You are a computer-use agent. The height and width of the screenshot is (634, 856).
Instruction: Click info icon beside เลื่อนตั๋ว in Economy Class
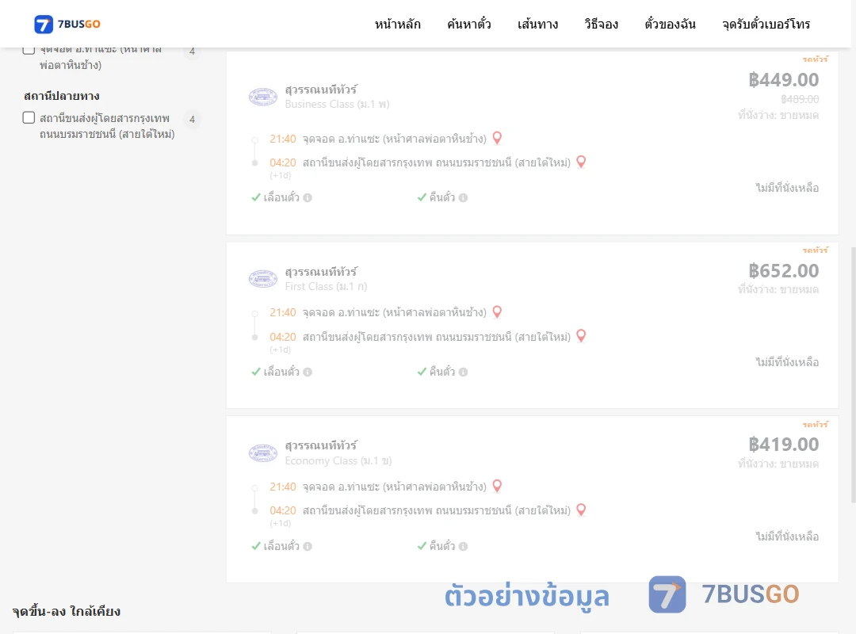click(x=308, y=546)
